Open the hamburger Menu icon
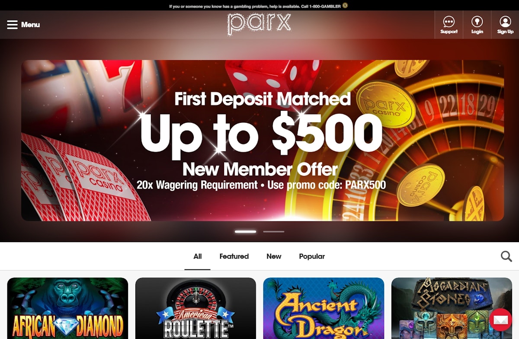This screenshot has width=519, height=339. pos(12,25)
